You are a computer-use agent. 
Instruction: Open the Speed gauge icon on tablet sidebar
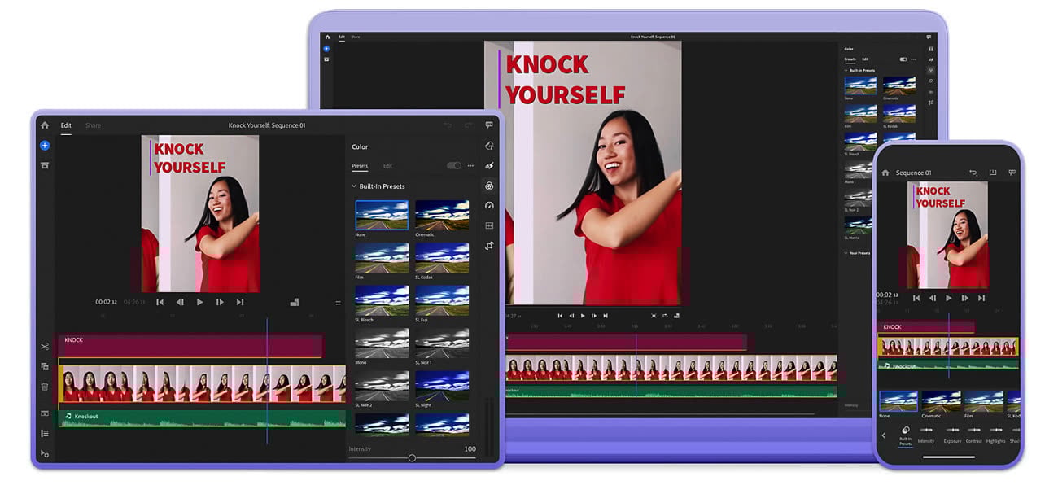(489, 205)
